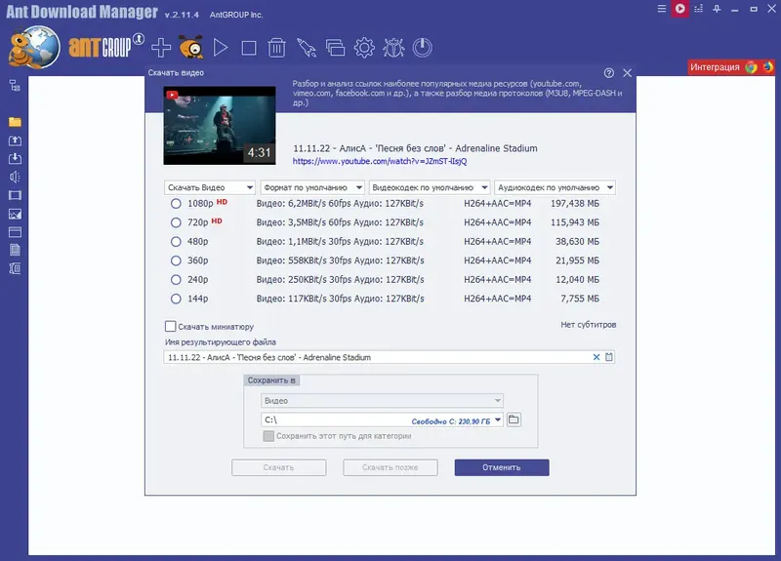Click the AntGroup info badge icon
781x561 pixels.
[139, 38]
